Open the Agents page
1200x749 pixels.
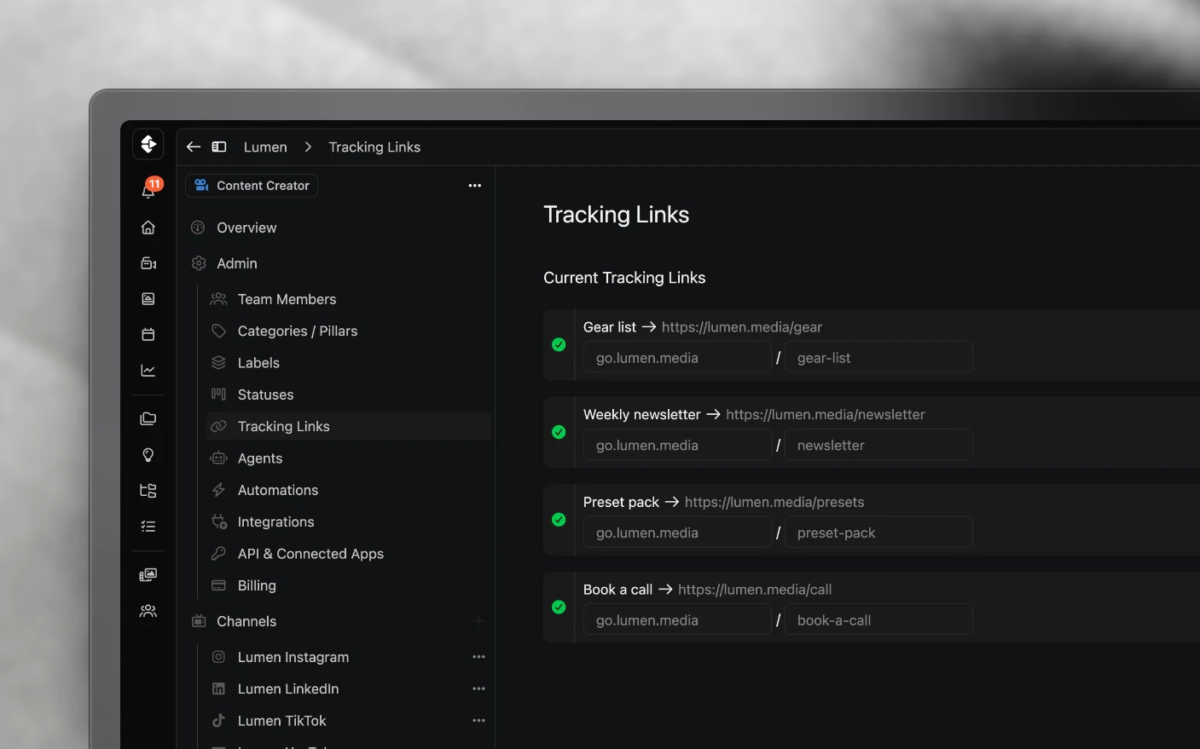(x=260, y=458)
